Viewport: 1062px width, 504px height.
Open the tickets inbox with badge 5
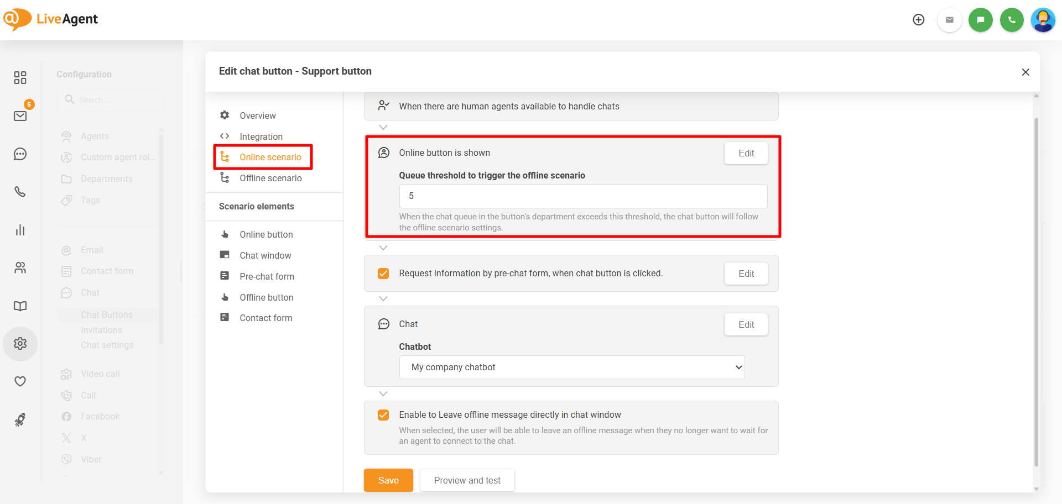20,116
